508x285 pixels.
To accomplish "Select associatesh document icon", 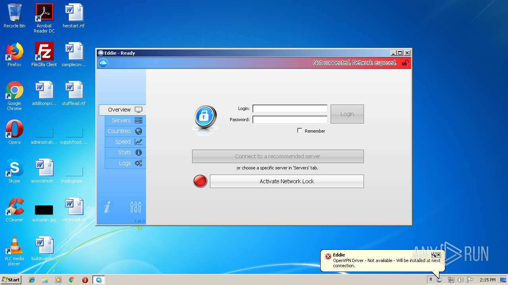I will click(44, 171).
